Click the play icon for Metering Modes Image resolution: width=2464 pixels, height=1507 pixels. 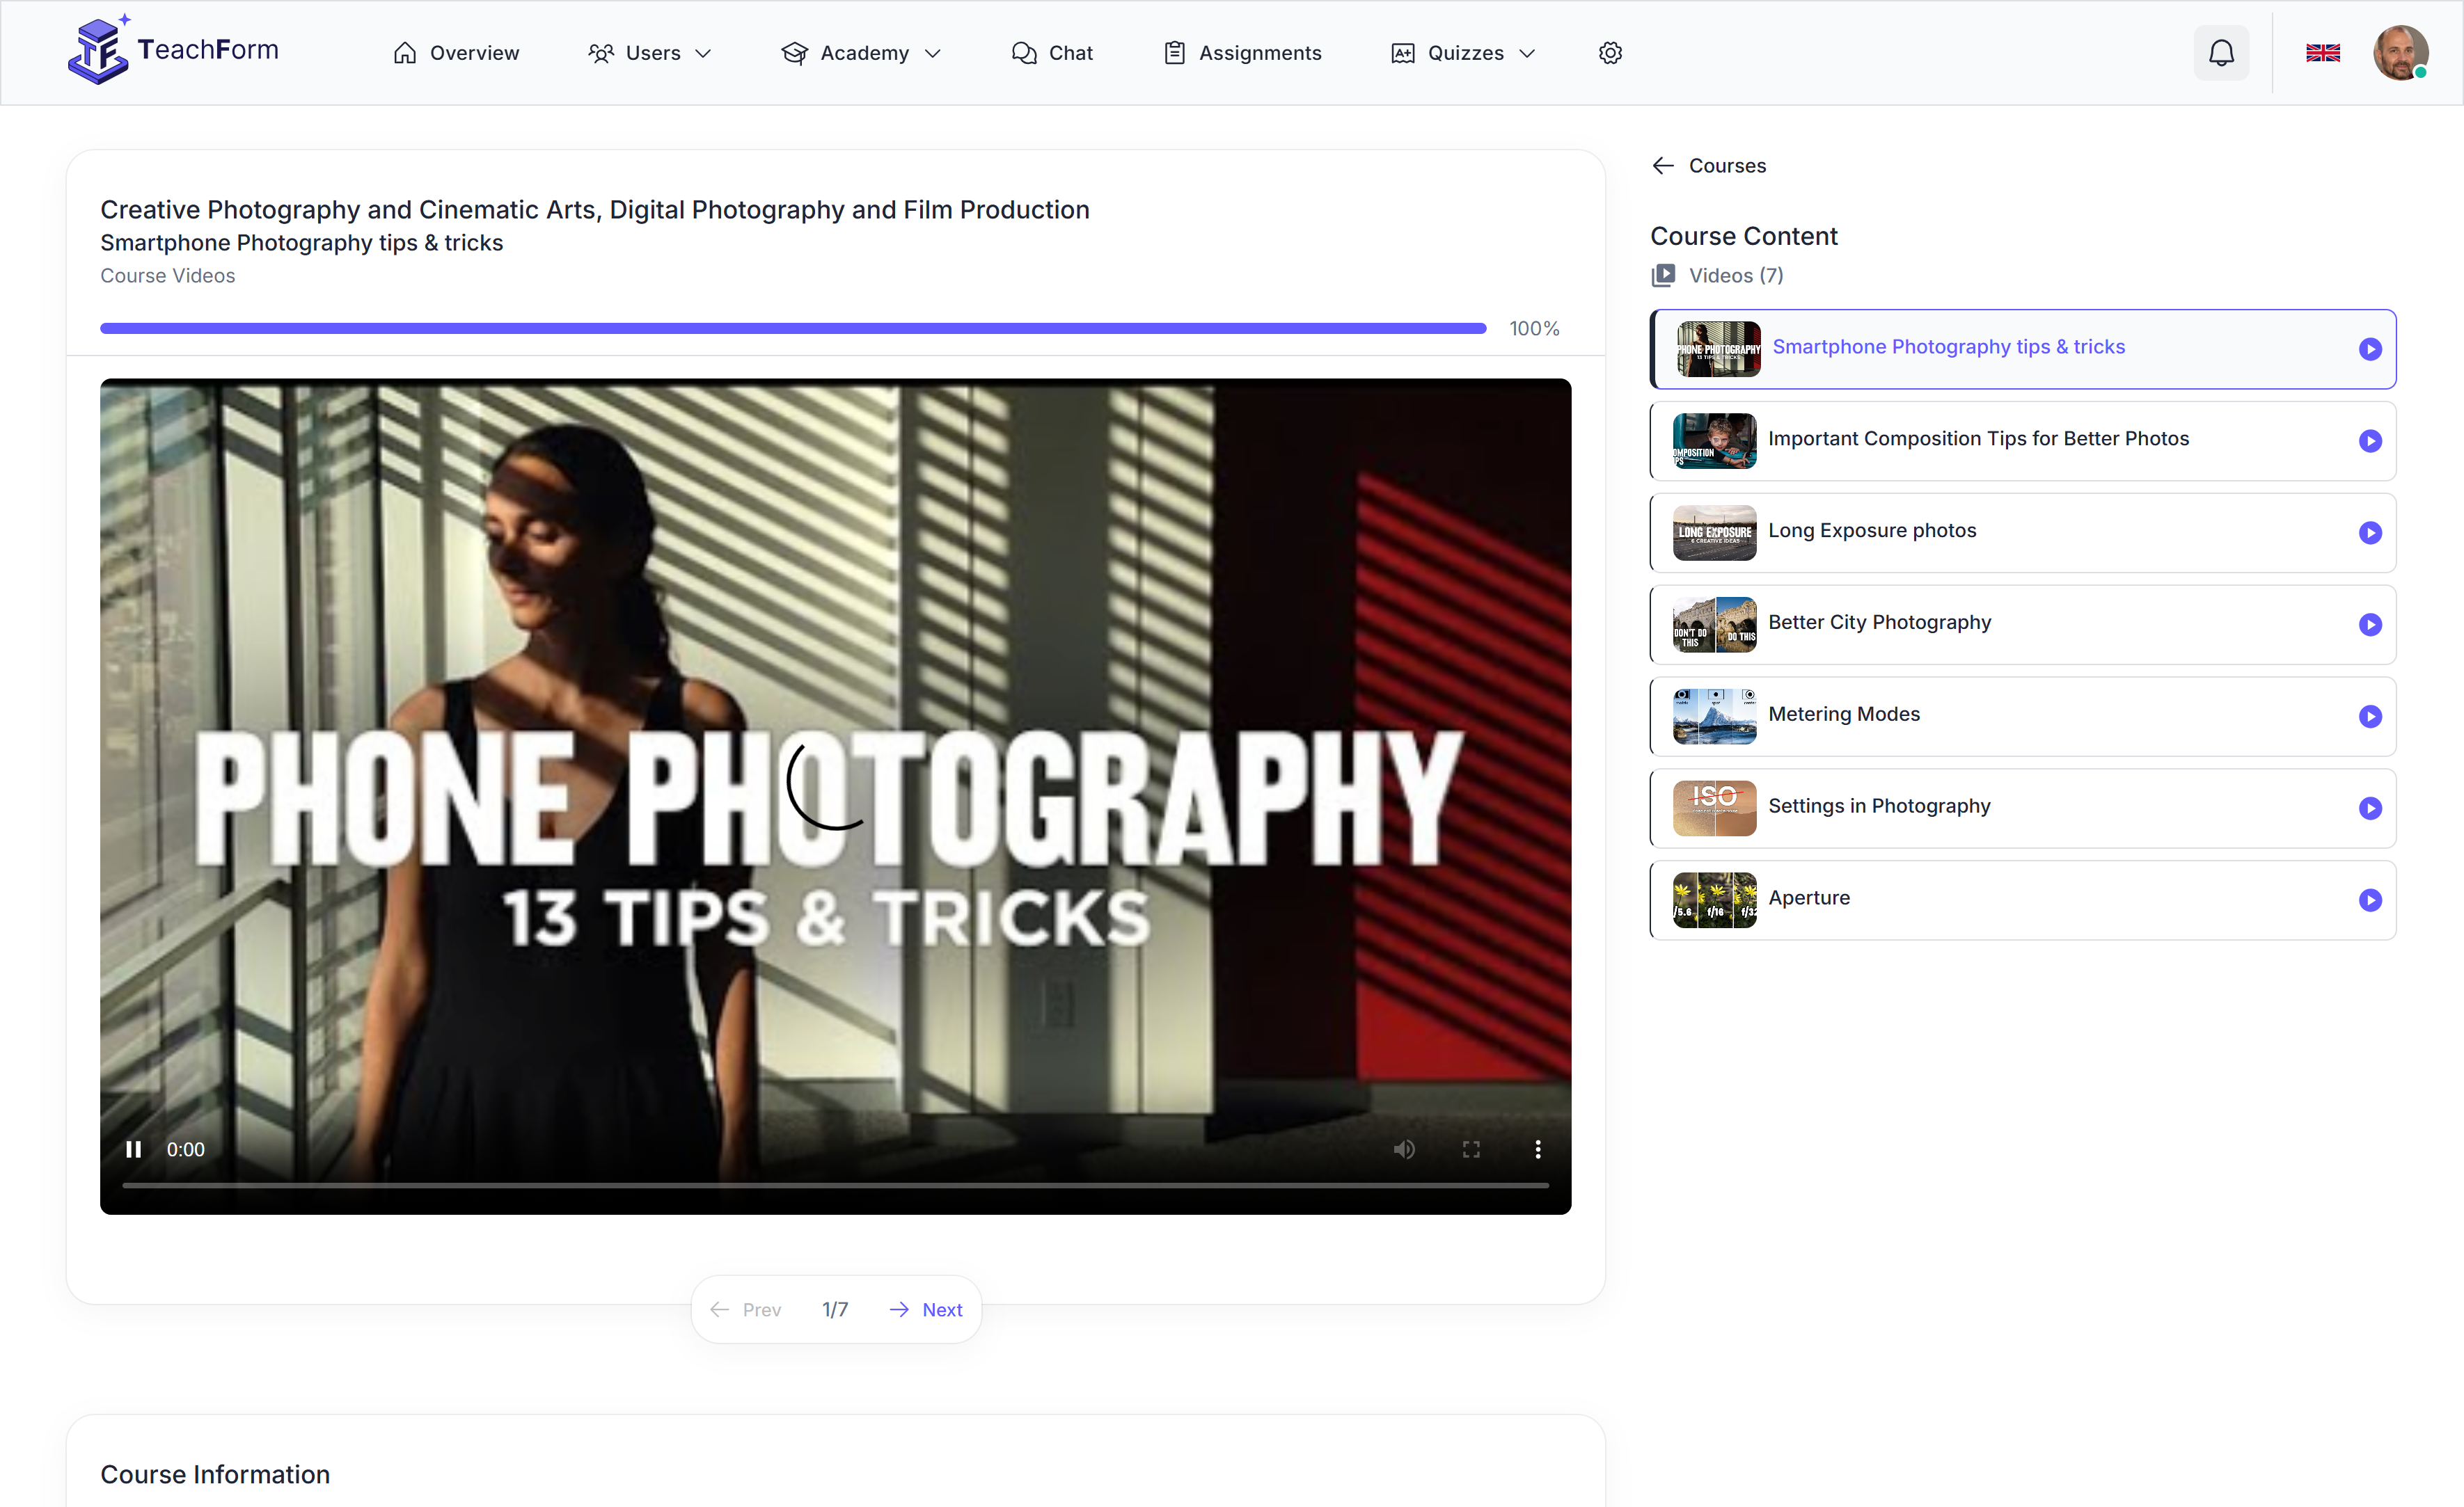point(2369,717)
